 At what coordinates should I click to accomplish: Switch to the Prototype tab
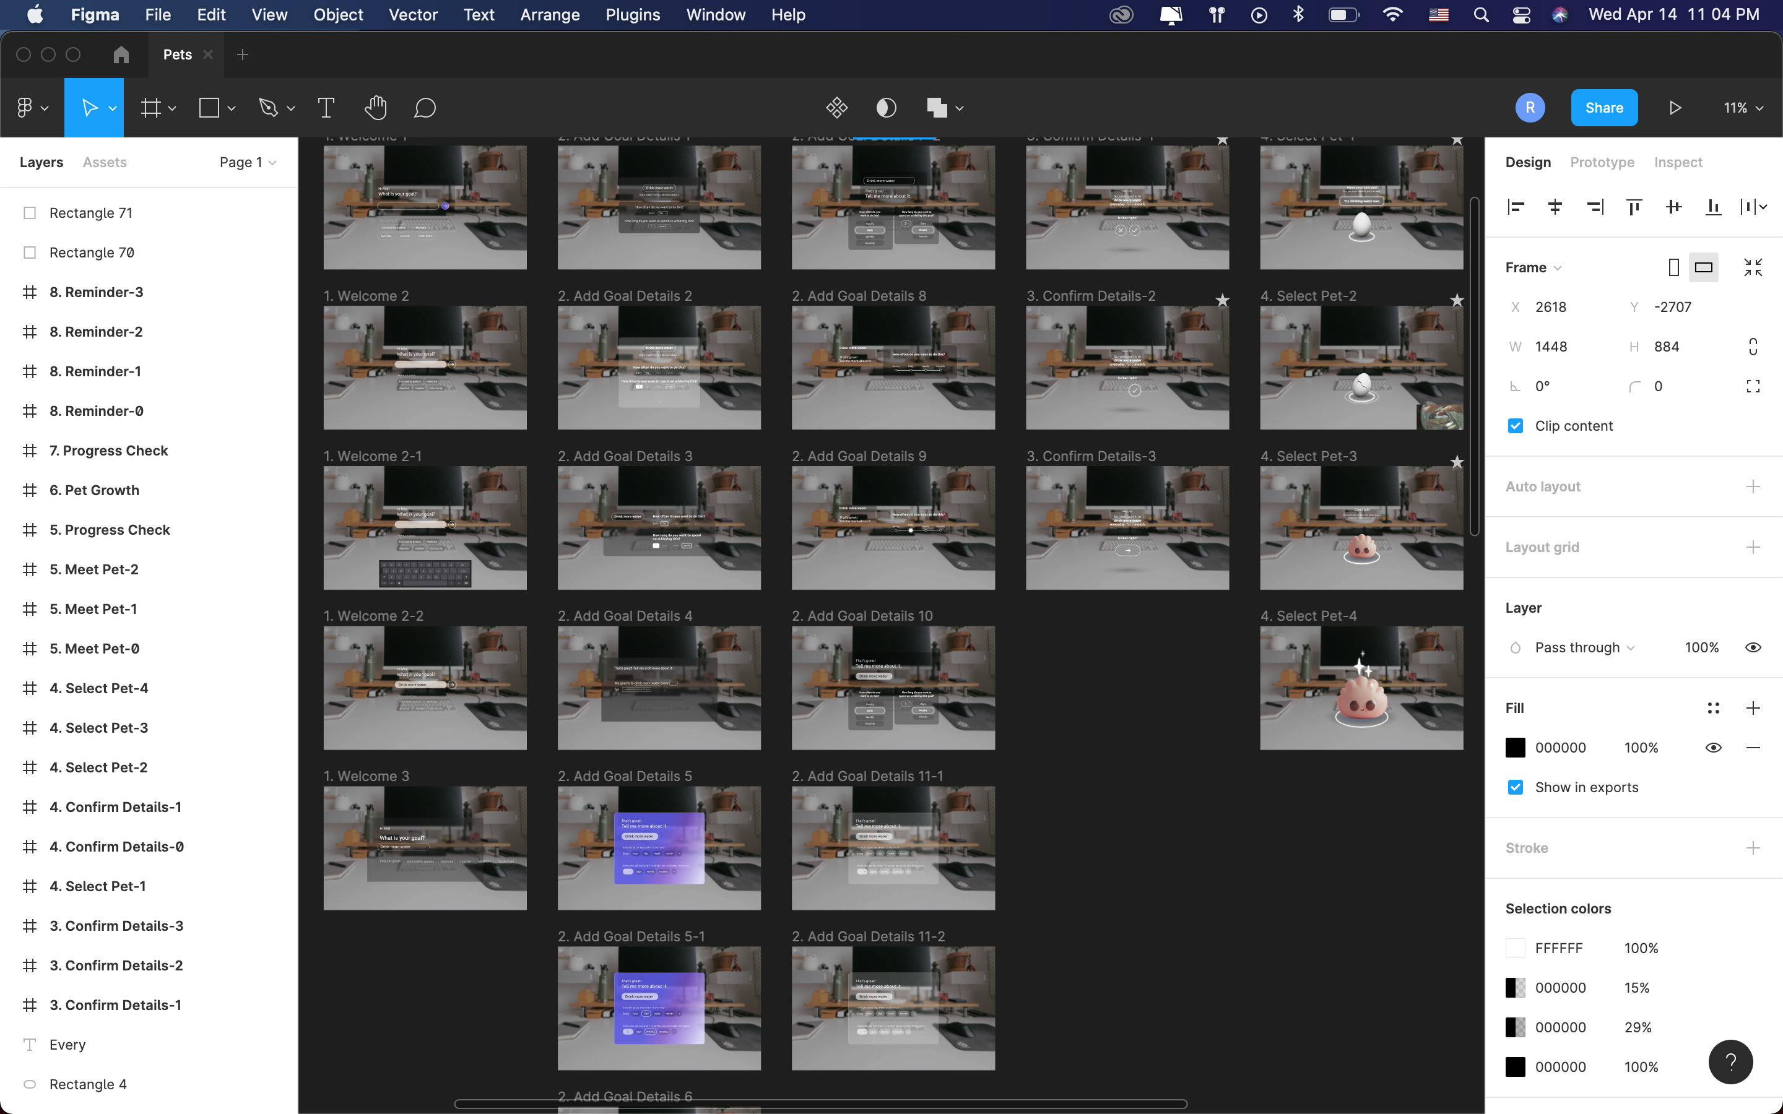1602,162
